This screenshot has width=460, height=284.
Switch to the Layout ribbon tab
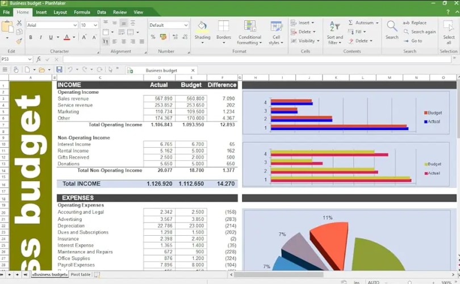[60, 12]
